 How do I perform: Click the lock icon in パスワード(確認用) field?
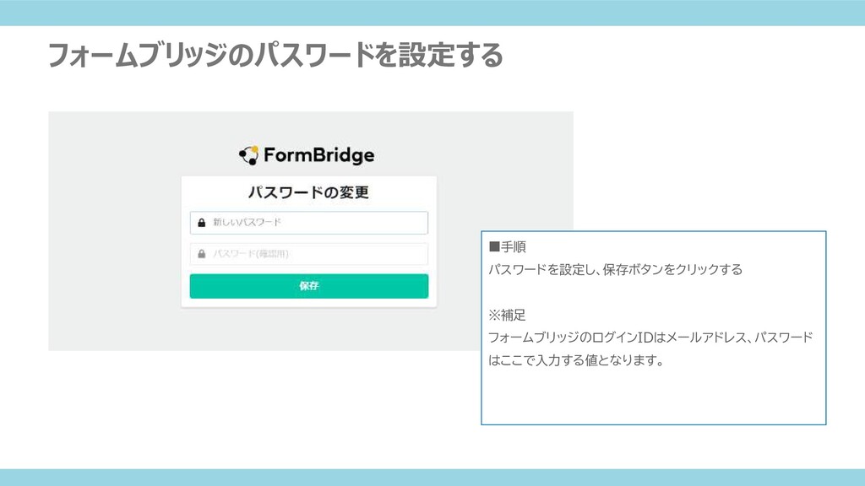click(x=201, y=254)
